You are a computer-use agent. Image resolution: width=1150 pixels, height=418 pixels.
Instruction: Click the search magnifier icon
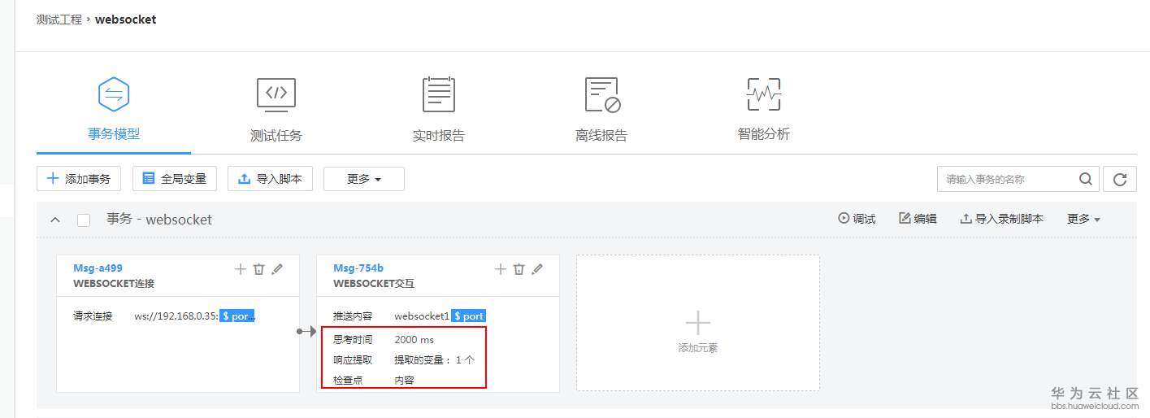[x=1086, y=179]
